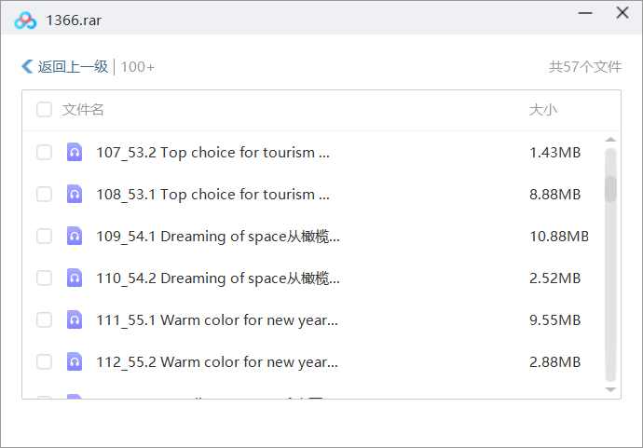Screen dimensions: 643x448
Task: Open file 108_53.1 Top choice for tourism
Action: (x=212, y=194)
